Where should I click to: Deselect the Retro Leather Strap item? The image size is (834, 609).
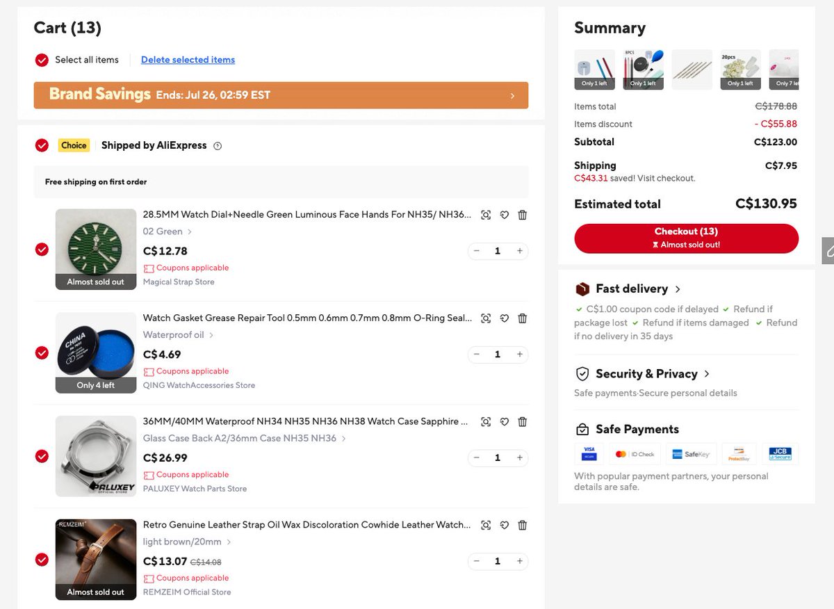tap(42, 560)
